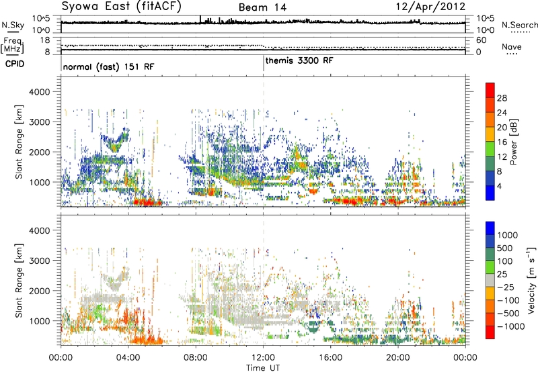
Task: Select the Freq. [MHz] axis label
Action: (x=12, y=46)
